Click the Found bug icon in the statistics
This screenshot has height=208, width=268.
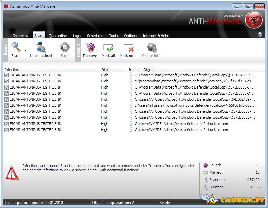coord(206,165)
